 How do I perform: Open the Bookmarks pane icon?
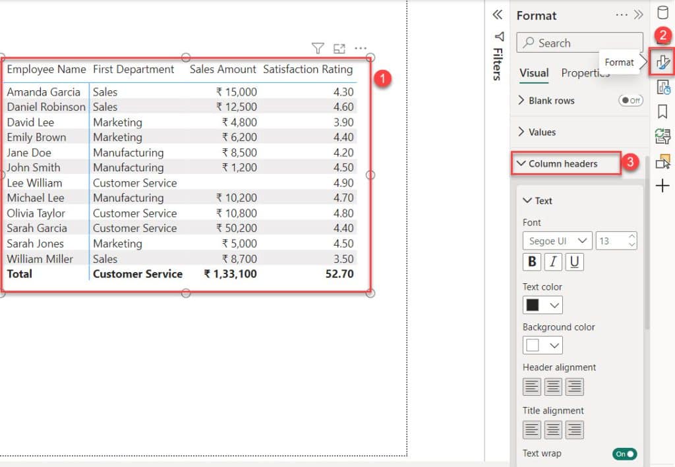(x=662, y=112)
